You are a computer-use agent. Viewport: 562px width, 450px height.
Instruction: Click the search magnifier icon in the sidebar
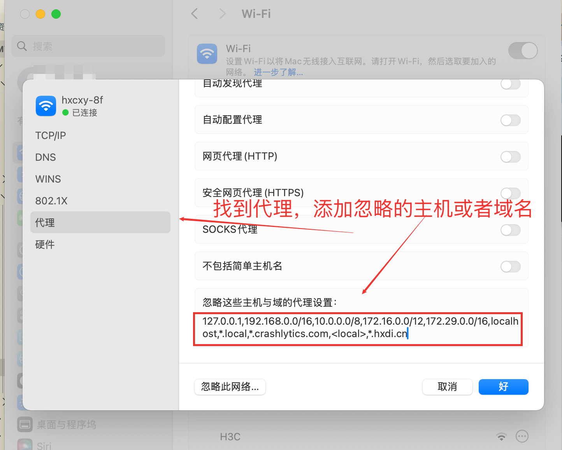point(22,46)
